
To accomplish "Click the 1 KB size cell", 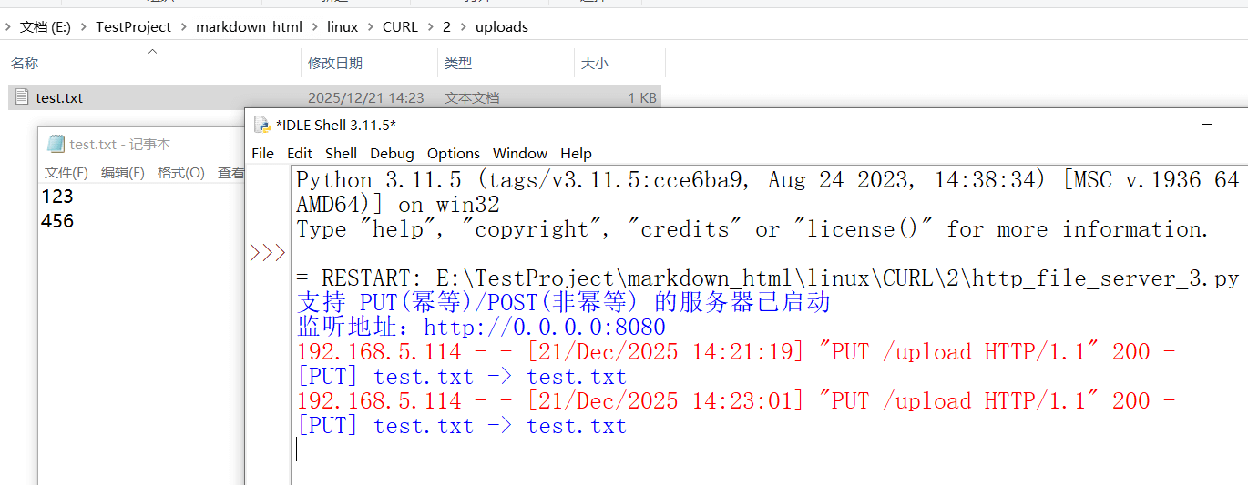I will (641, 97).
